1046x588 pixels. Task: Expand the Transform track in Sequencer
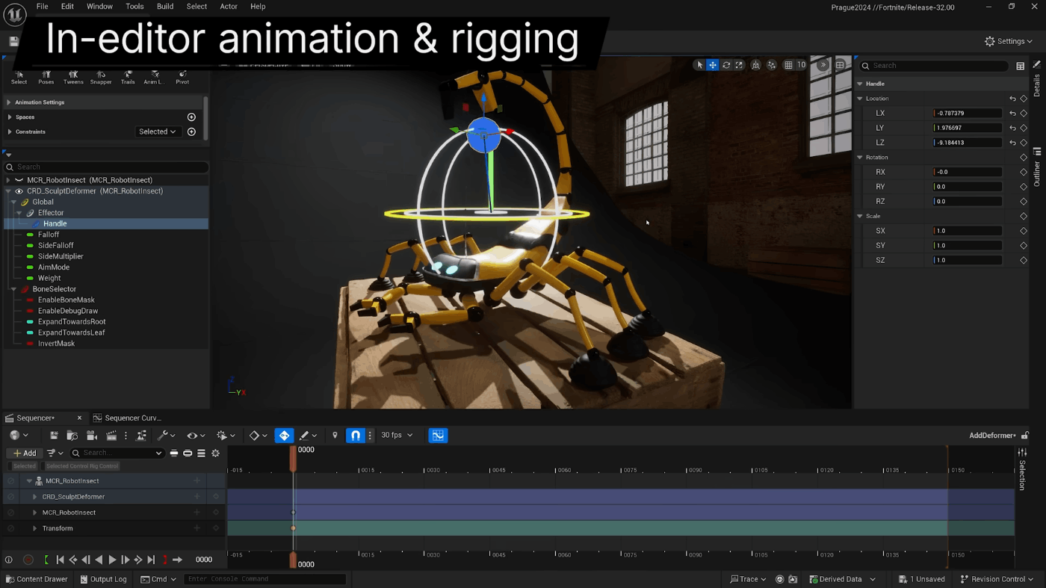click(34, 528)
